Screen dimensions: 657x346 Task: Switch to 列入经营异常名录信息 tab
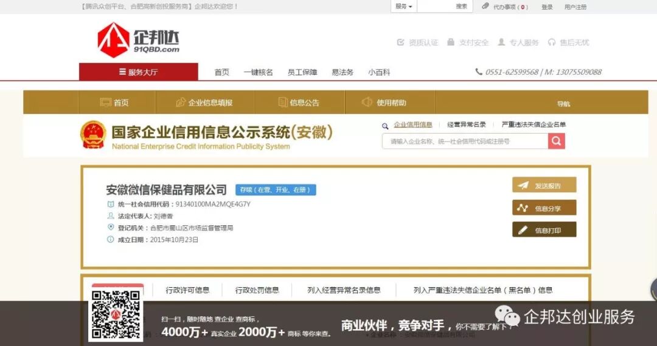point(344,290)
